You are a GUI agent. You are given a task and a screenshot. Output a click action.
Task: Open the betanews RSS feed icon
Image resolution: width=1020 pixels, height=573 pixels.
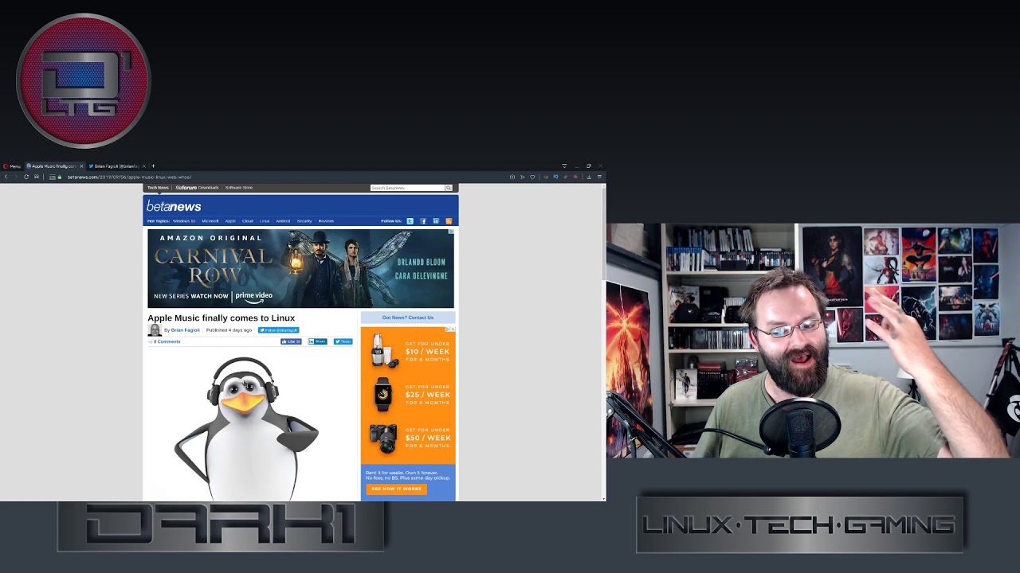[449, 221]
